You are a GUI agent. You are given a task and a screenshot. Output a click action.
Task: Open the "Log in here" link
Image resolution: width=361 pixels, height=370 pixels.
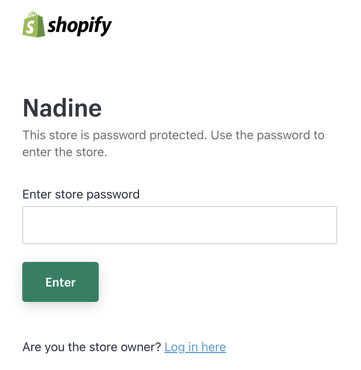[195, 347]
